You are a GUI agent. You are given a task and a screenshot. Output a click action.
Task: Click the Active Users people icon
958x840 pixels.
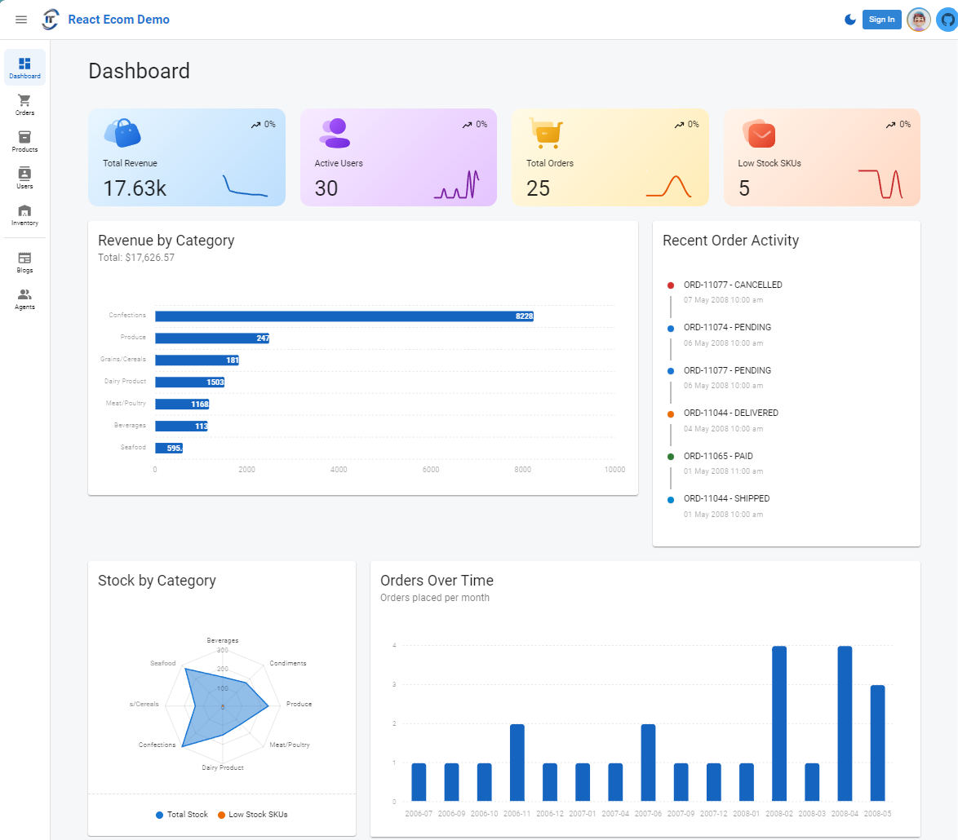(x=335, y=133)
